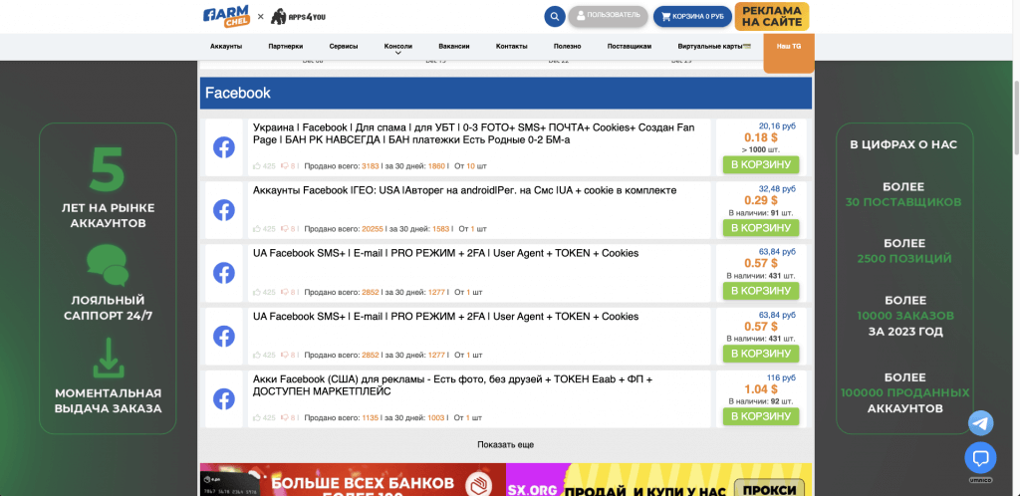1020x496 pixels.
Task: Open the Вакансии menu item
Action: coord(454,46)
